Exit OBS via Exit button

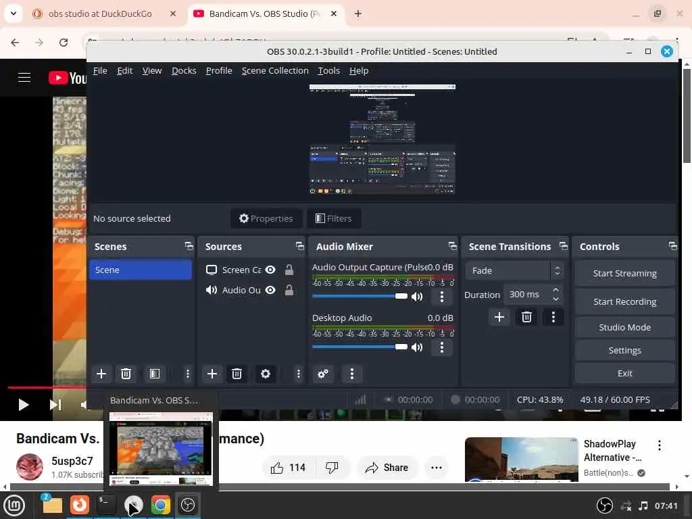(x=625, y=373)
